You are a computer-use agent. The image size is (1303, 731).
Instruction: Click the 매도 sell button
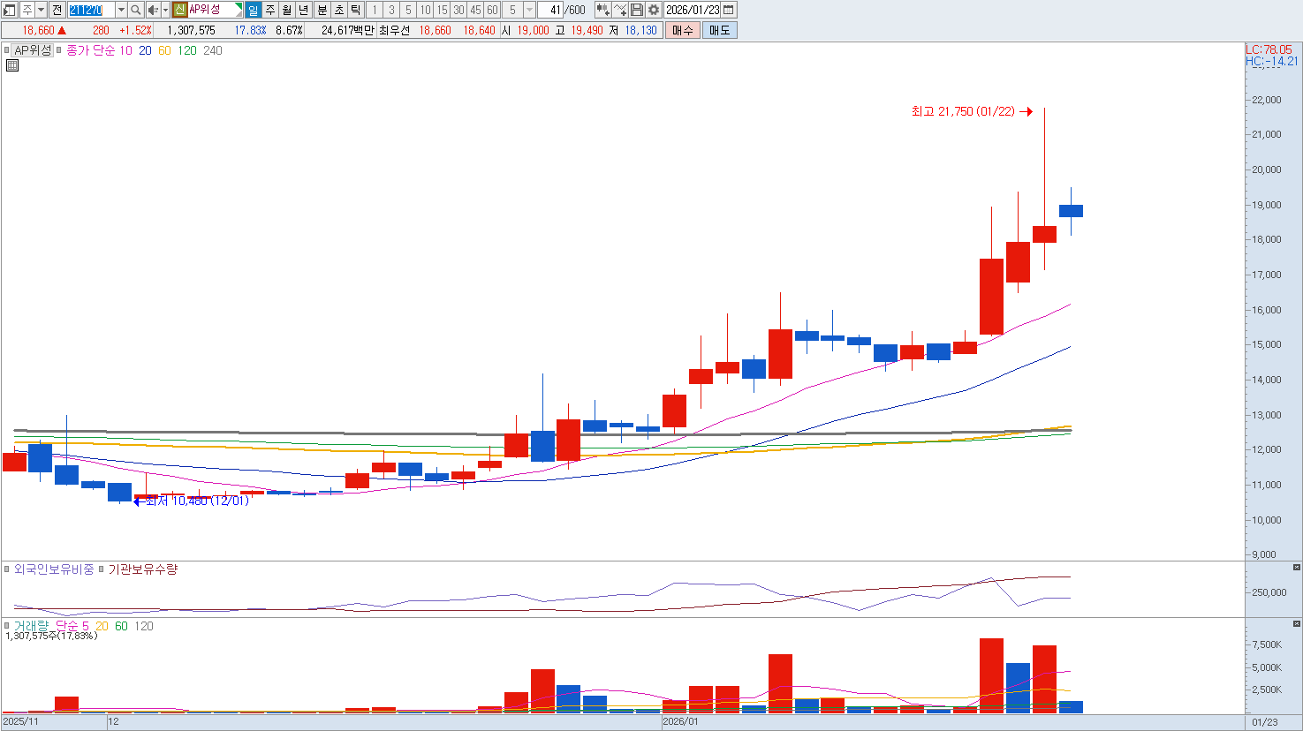pyautogui.click(x=719, y=30)
